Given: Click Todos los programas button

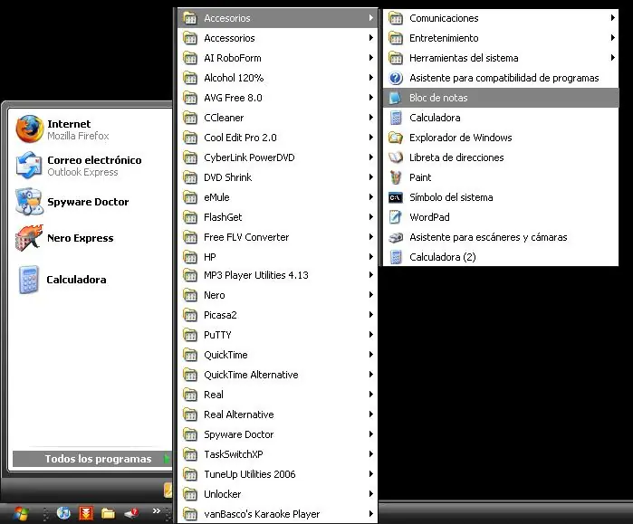Looking at the screenshot, I should [x=92, y=459].
